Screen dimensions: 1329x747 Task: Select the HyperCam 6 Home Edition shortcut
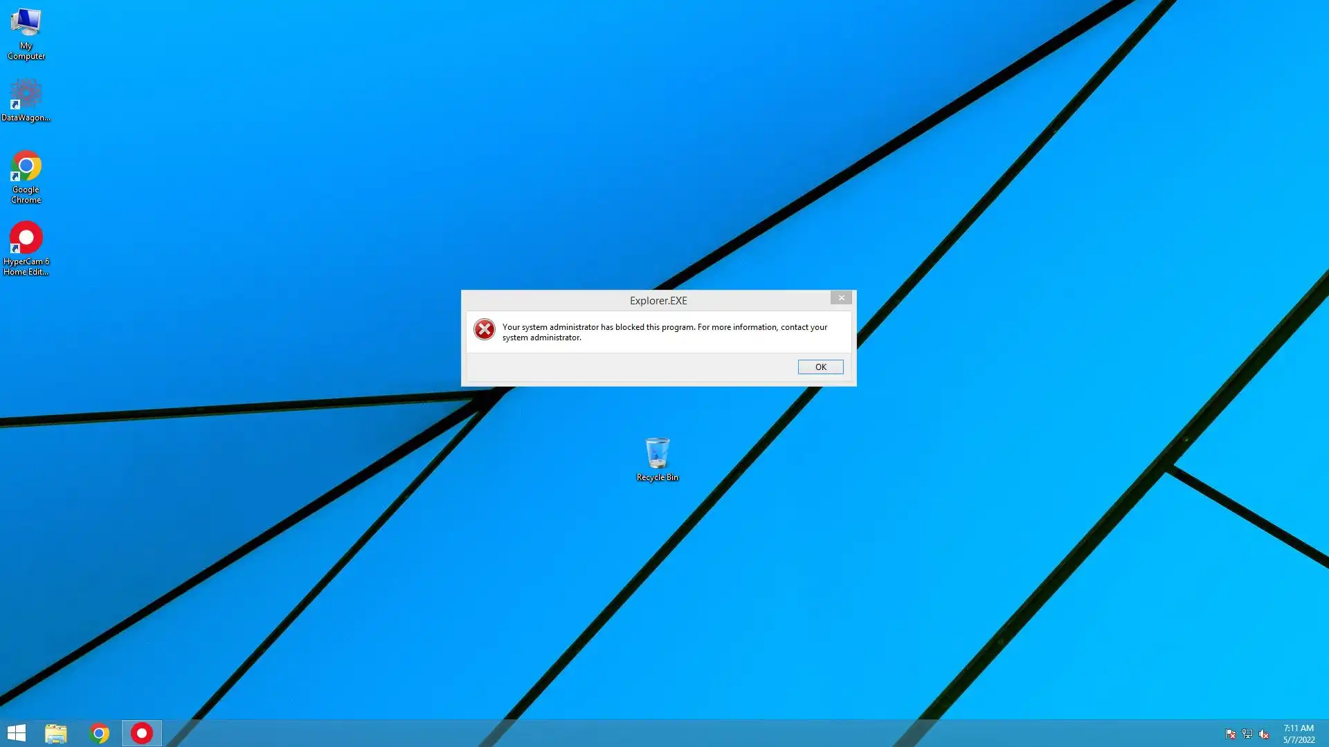coord(26,248)
